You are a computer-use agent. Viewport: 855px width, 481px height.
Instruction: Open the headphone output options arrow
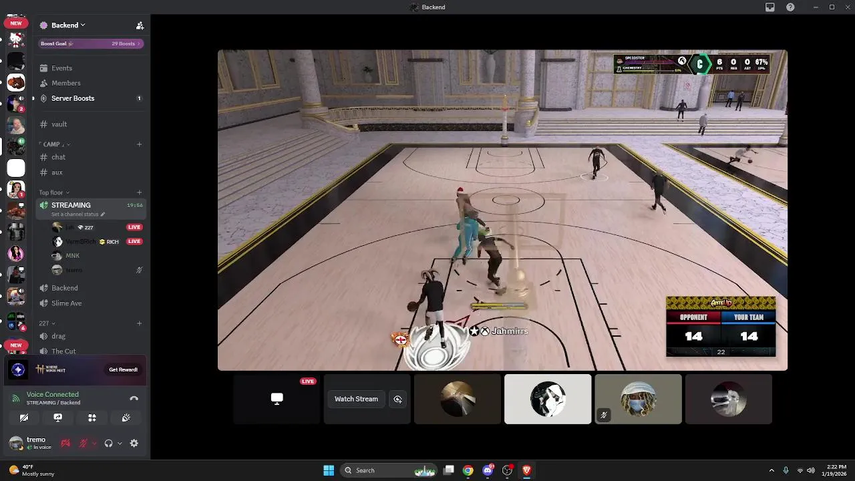tap(120, 443)
